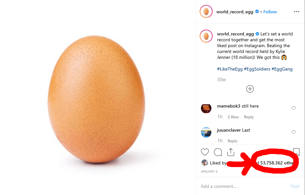Screen dimensions: 305x195
Task: View juuanclaver's profile avatar
Action: (206, 132)
